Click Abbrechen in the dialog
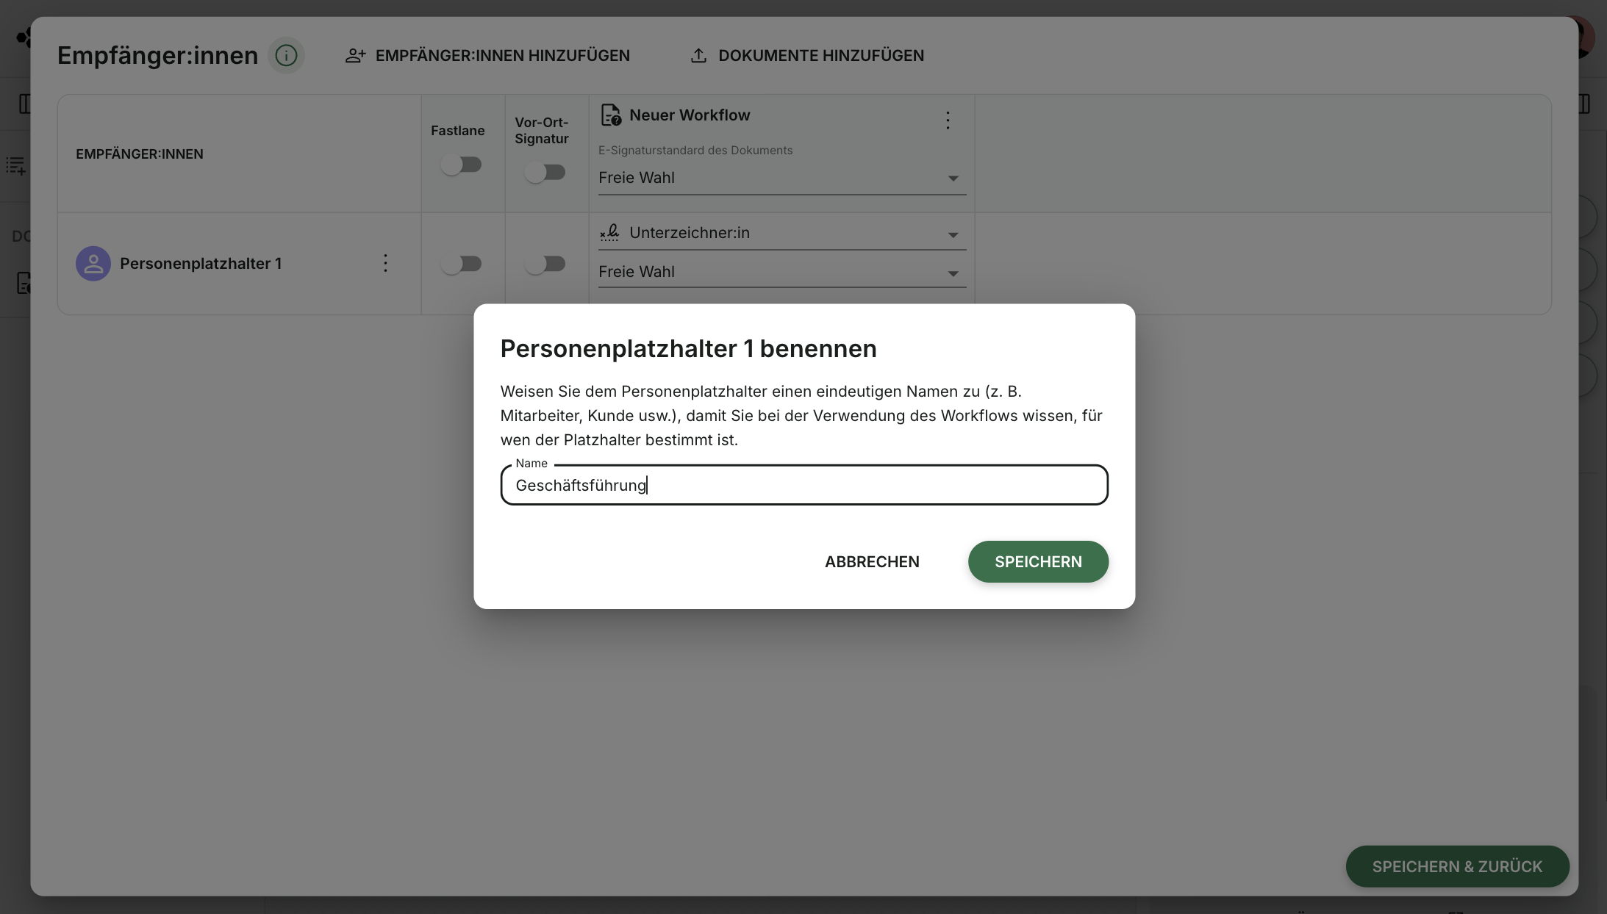The height and width of the screenshot is (914, 1607). (872, 562)
